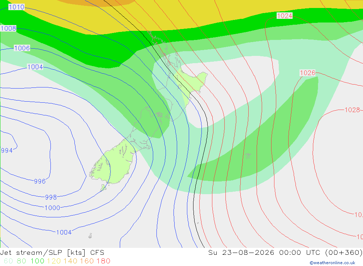Click the 100 knots legend value
363x266 pixels.
37,261
